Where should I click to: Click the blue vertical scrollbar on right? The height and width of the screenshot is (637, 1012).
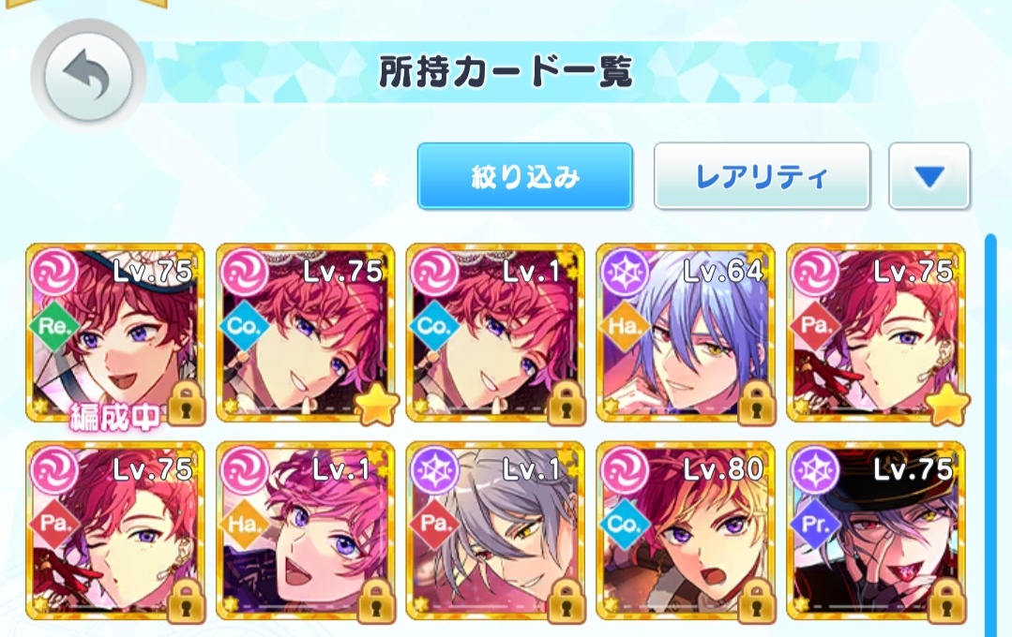(990, 436)
